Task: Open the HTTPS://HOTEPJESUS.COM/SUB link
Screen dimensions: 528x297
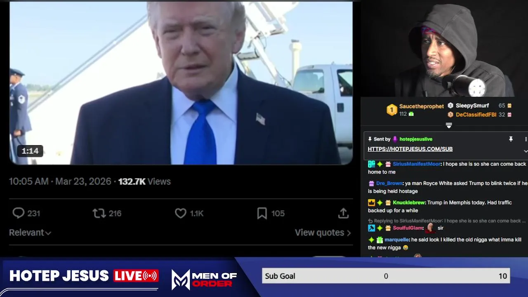Action: (410, 149)
